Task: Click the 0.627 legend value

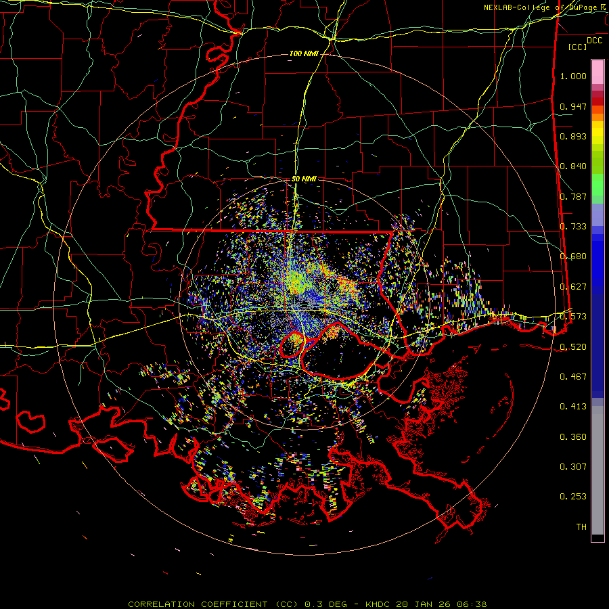Action: pyautogui.click(x=573, y=287)
